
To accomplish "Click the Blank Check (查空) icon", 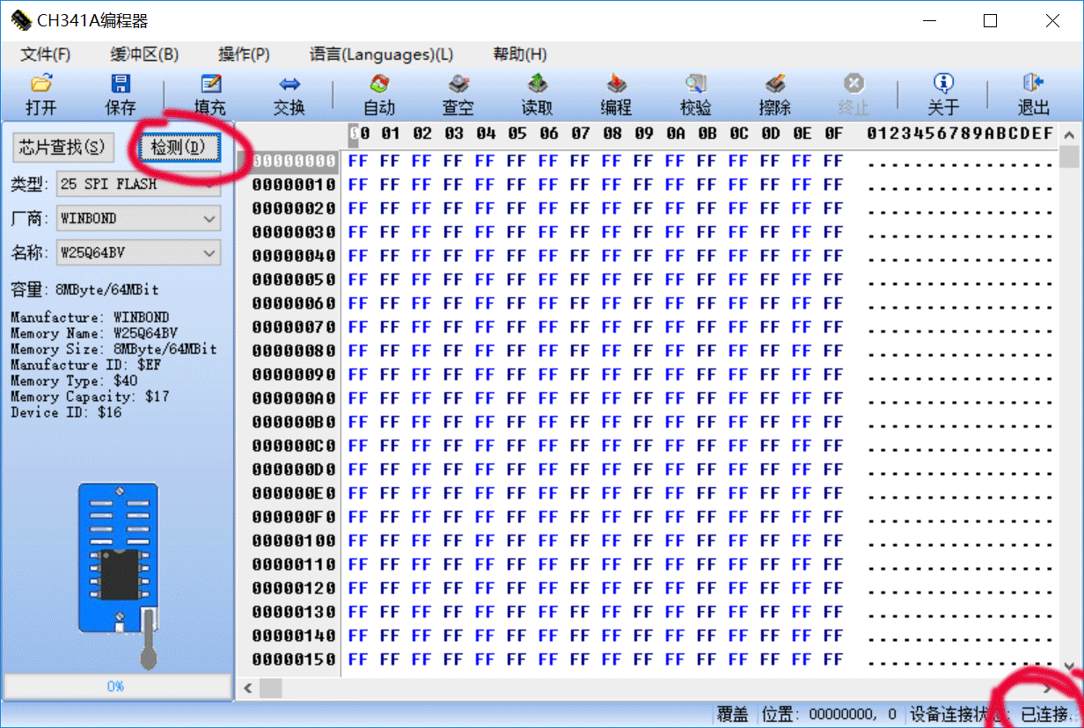I will tap(458, 84).
